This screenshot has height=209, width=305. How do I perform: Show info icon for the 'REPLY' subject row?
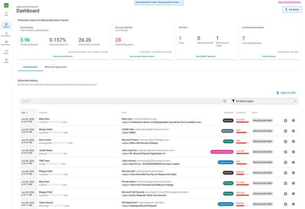tap(293, 131)
